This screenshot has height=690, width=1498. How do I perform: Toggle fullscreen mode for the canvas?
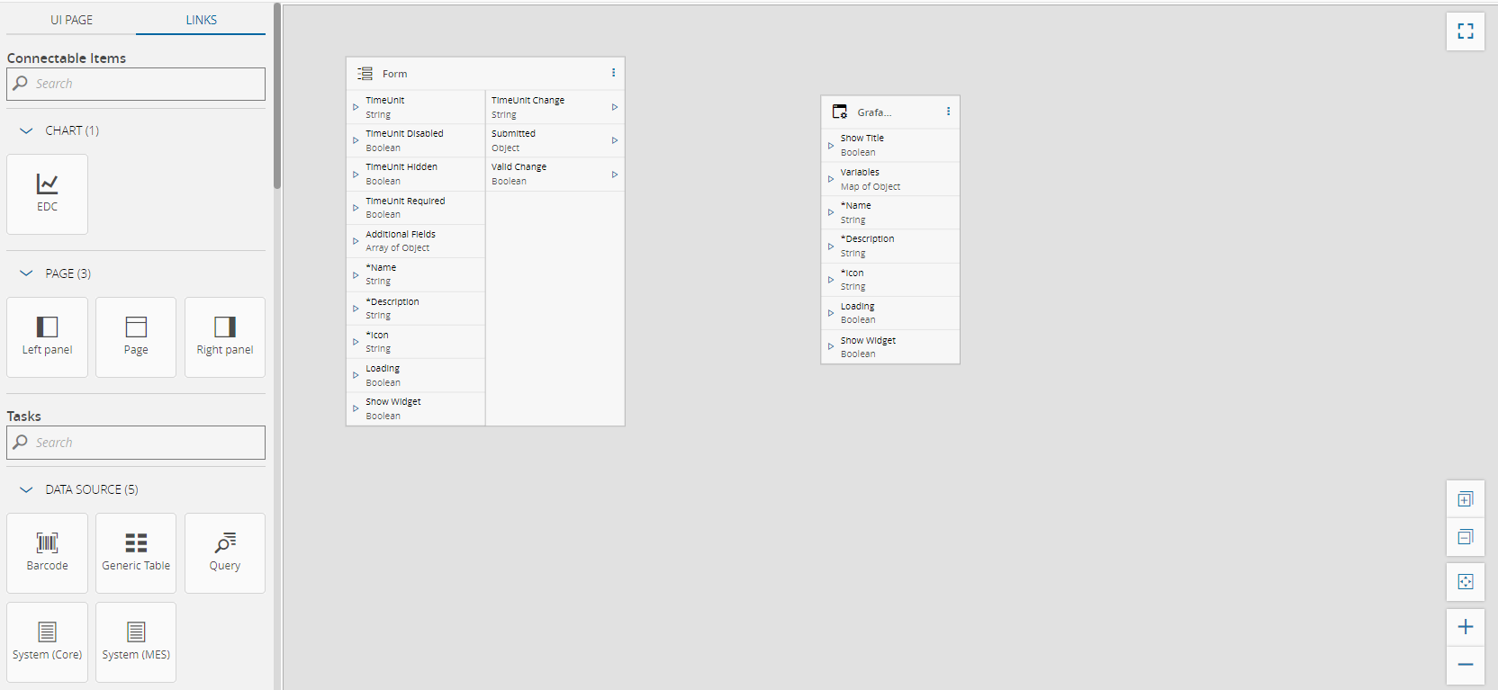(x=1465, y=31)
